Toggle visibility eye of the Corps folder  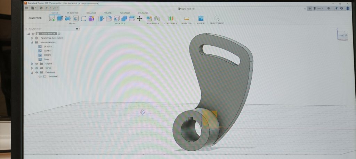tap(36, 68)
